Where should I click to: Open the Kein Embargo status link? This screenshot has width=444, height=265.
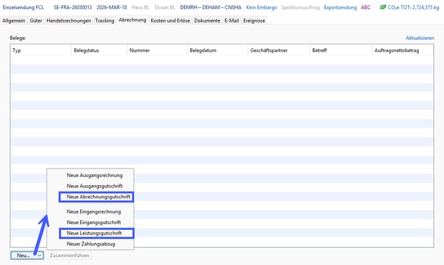tap(261, 7)
